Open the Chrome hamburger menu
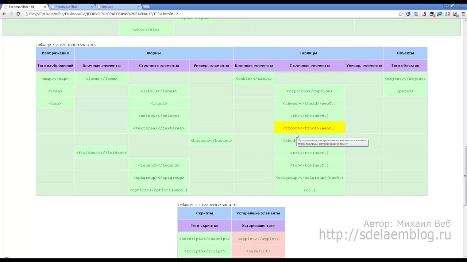 click(463, 14)
